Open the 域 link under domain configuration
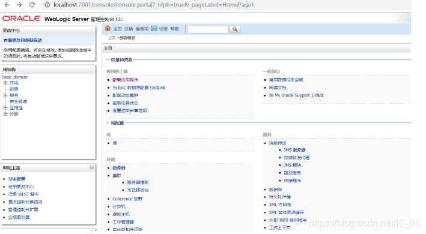This screenshot has width=426, height=234. coord(115,143)
